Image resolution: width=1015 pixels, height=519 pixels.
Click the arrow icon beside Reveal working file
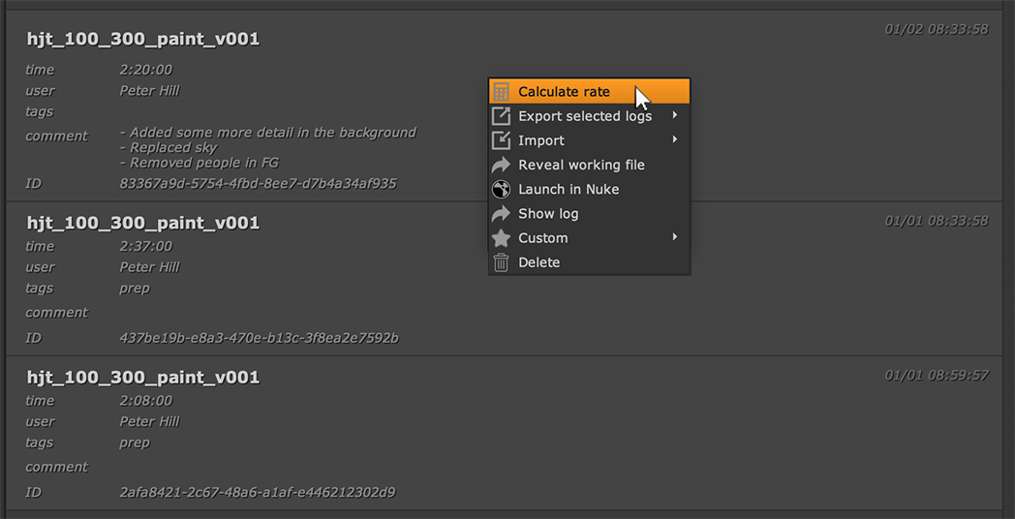pos(501,165)
